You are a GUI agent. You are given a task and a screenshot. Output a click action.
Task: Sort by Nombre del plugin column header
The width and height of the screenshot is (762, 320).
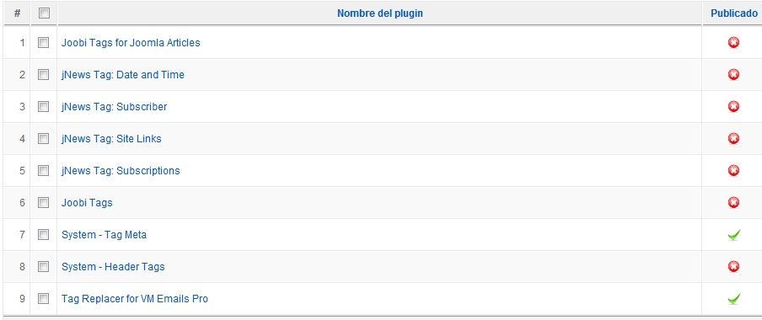(380, 13)
